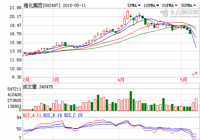Click the 5PMA legend label

coord(132,5)
